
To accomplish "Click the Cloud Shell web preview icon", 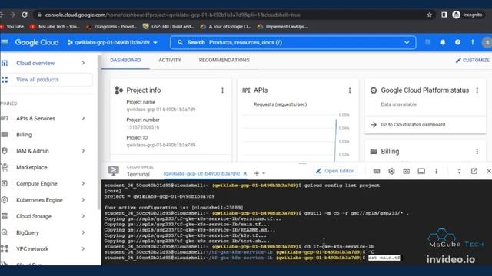I will [x=406, y=171].
